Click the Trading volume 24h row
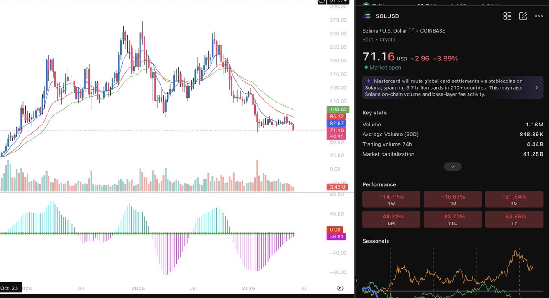Image resolution: width=549 pixels, height=298 pixels. point(453,144)
